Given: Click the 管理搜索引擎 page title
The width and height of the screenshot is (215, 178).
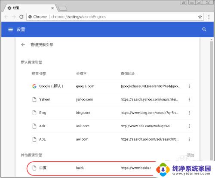Looking at the screenshot, I should 42,45.
